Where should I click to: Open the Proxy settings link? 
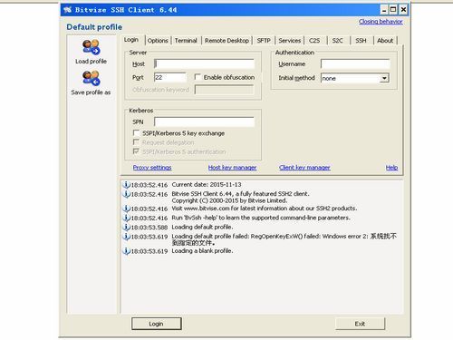coord(152,168)
